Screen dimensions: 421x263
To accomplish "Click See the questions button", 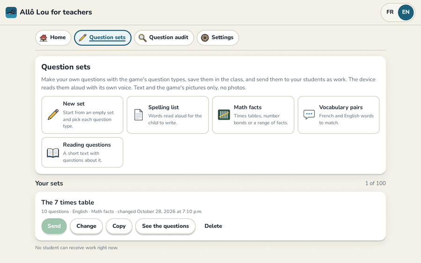I will point(166,226).
